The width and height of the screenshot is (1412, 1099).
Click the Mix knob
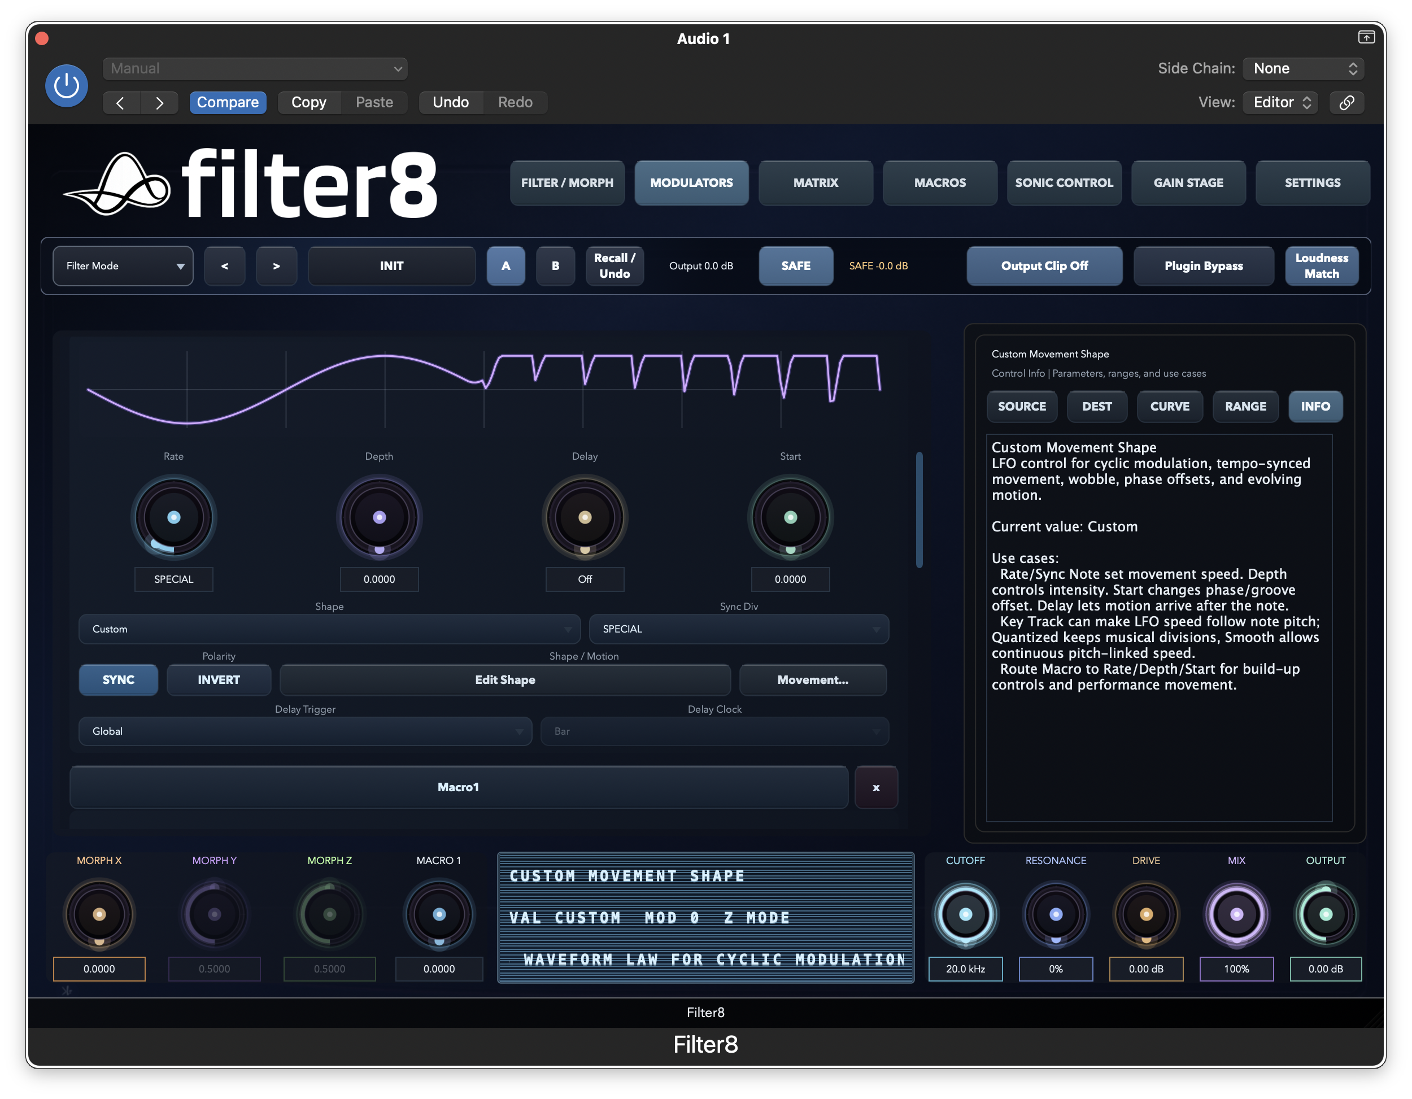pos(1236,914)
